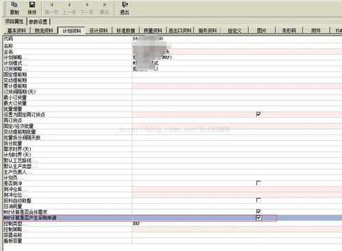Click the 全名 row label
Image resolution: width=342 pixels, height=251 pixels.
[8, 51]
